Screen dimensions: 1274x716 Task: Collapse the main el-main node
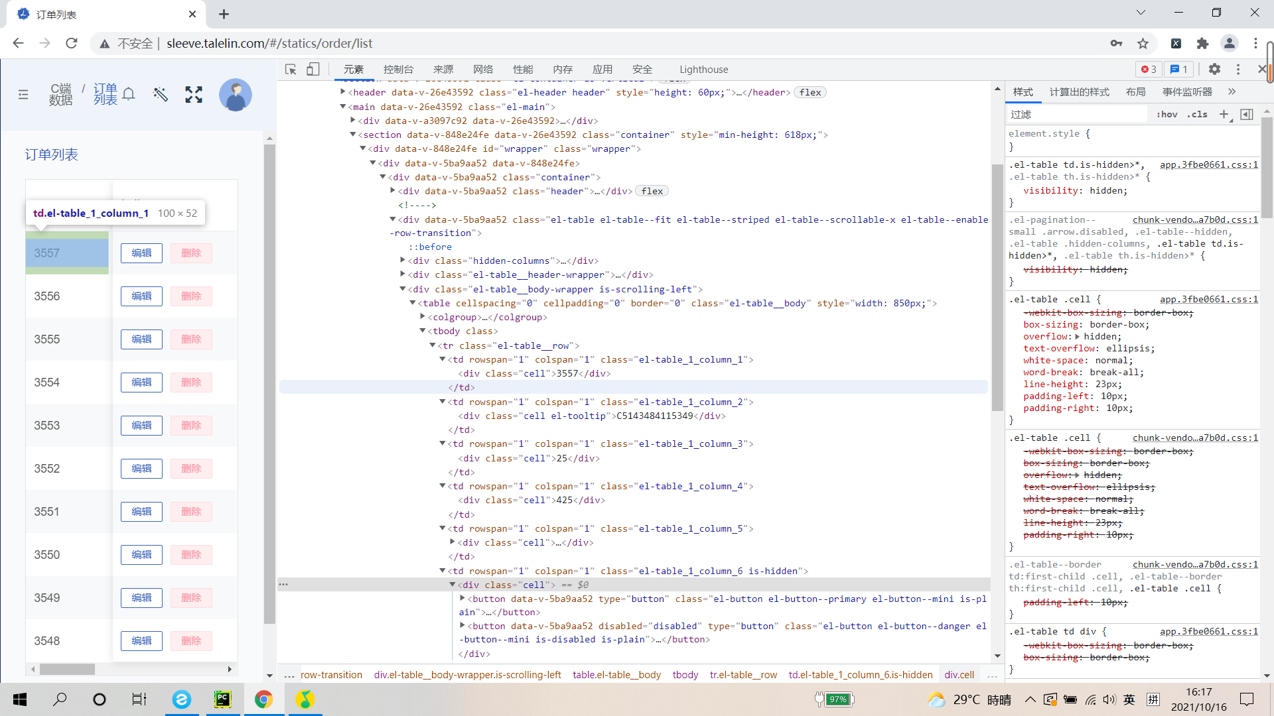coord(343,106)
